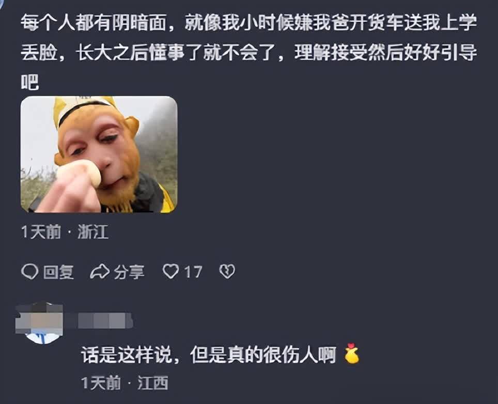Viewport: 498px width, 404px height.
Task: Click the 江西 location tag
Action: click(153, 383)
